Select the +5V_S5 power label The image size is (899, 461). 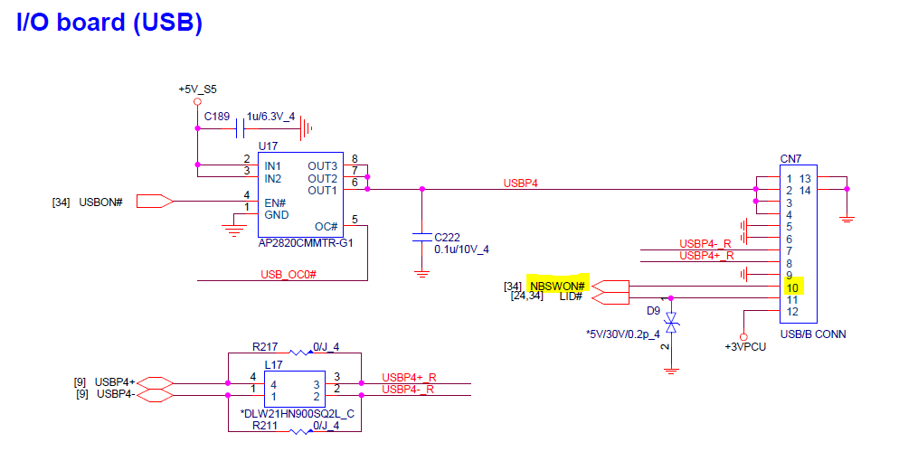[x=197, y=89]
